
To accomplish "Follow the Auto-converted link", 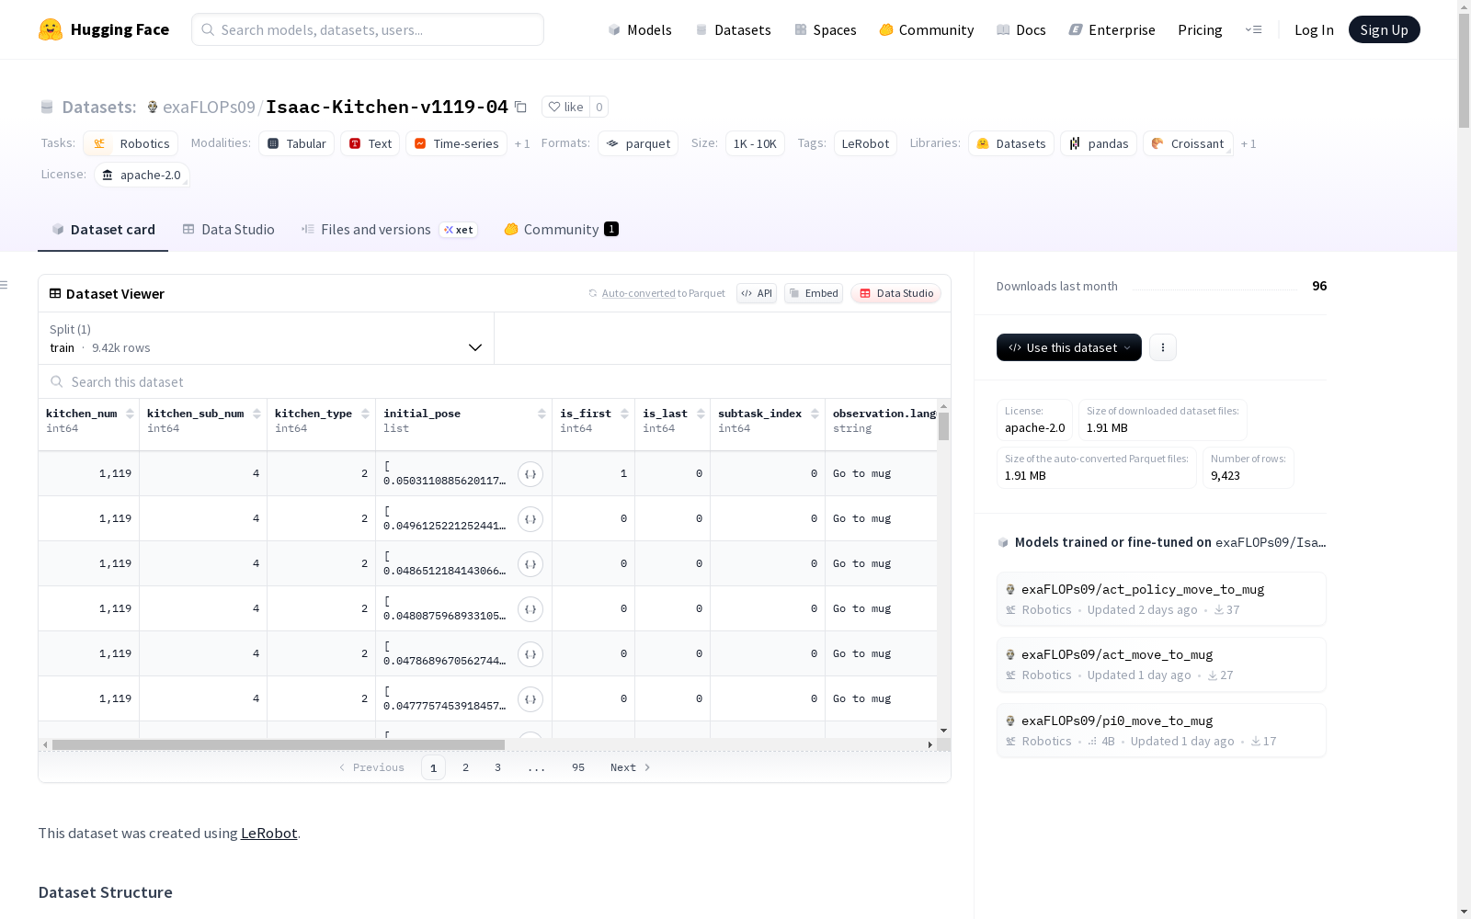I will tap(638, 293).
